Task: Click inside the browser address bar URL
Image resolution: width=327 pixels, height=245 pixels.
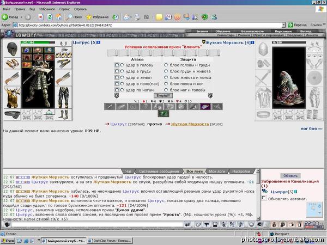Action: coord(148,25)
